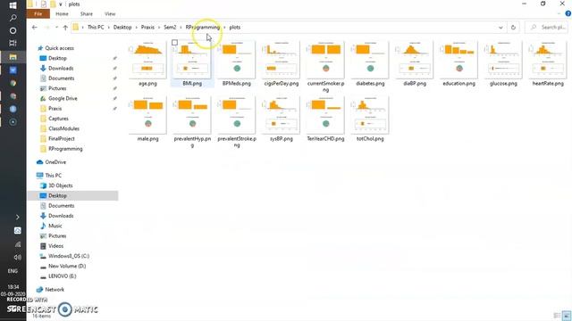Open RProgramming folder in sidebar
Image resolution: width=572 pixels, height=321 pixels.
(65, 149)
